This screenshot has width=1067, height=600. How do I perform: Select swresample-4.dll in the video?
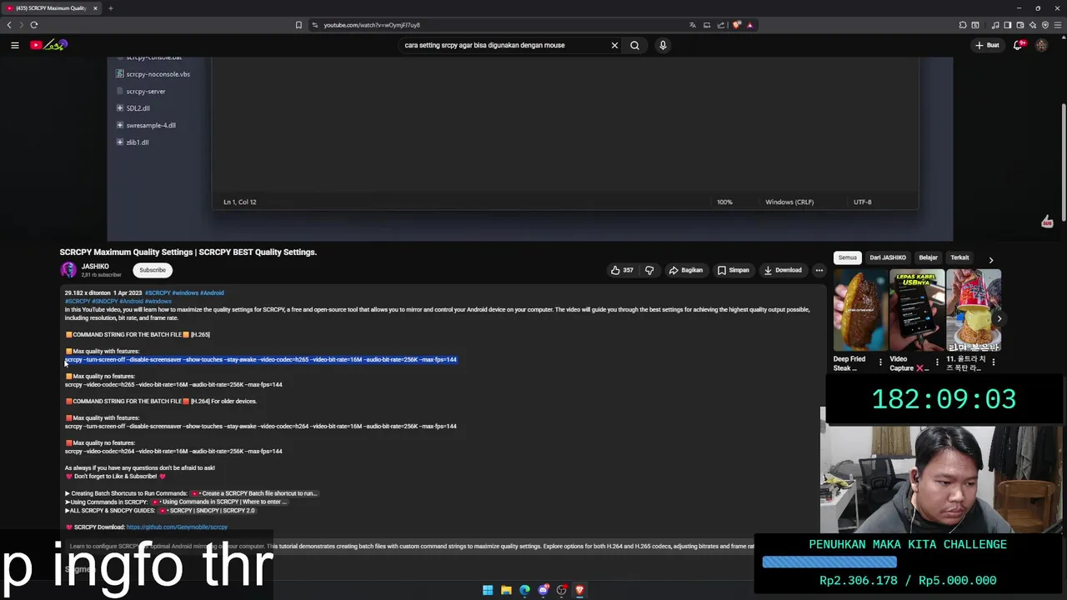(x=146, y=125)
